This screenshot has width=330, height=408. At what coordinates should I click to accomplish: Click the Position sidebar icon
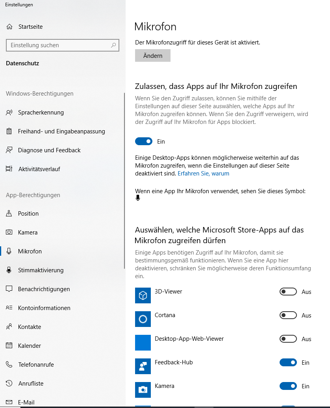click(x=9, y=213)
